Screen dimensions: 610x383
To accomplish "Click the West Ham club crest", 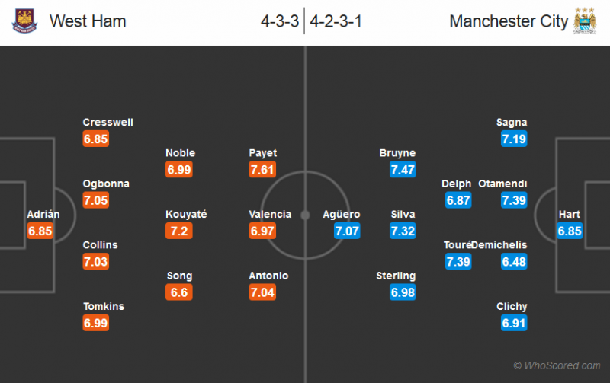I will point(24,21).
